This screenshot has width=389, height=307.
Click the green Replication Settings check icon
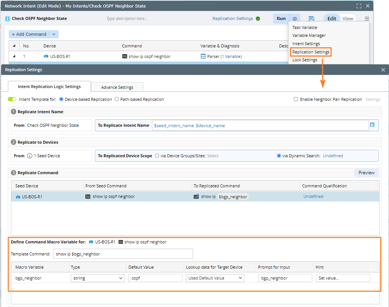(x=258, y=18)
